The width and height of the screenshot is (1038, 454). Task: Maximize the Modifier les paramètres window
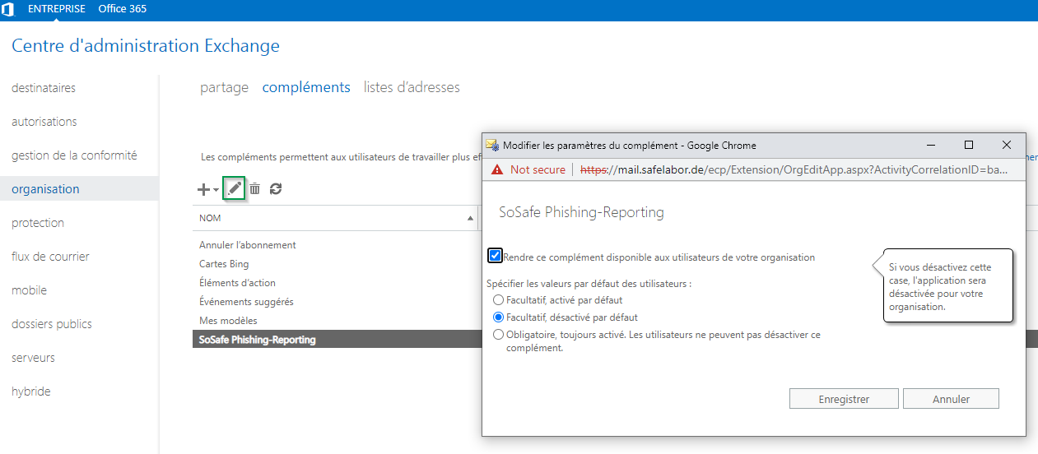[x=969, y=145]
